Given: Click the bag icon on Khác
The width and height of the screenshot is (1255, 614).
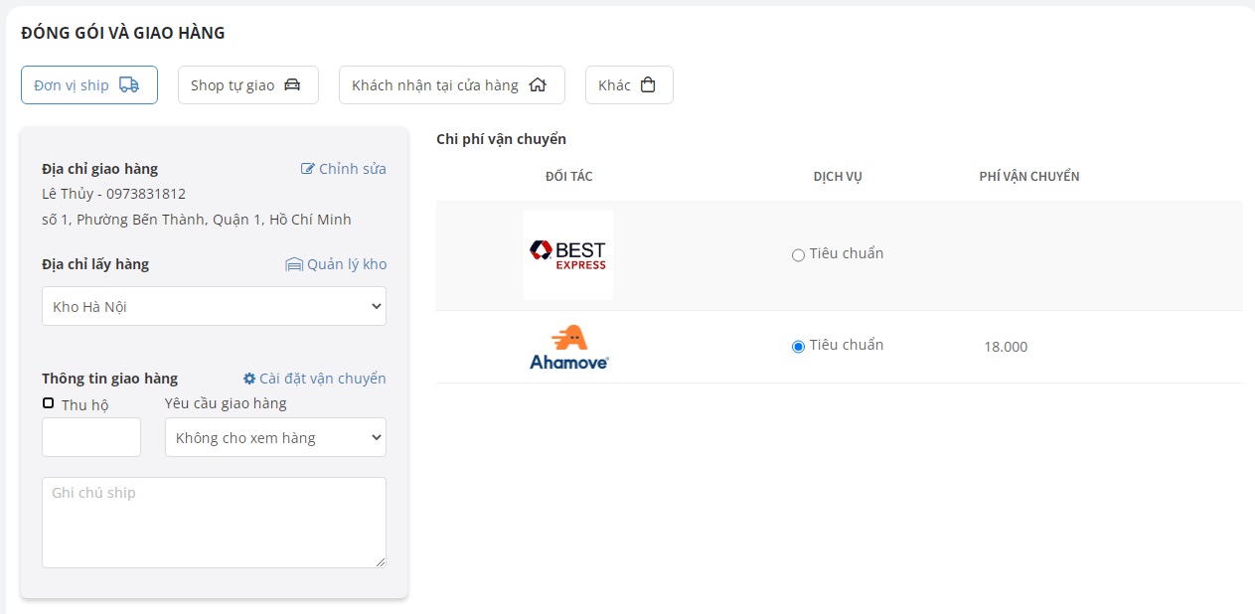Looking at the screenshot, I should coord(648,85).
